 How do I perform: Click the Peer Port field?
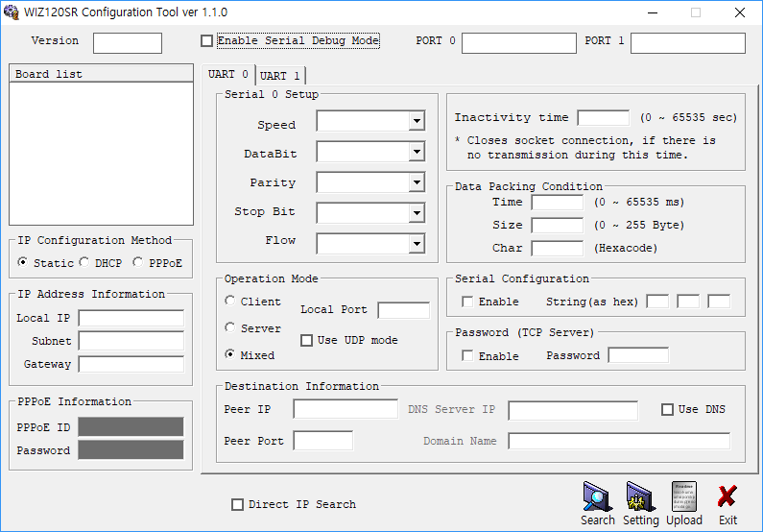323,441
